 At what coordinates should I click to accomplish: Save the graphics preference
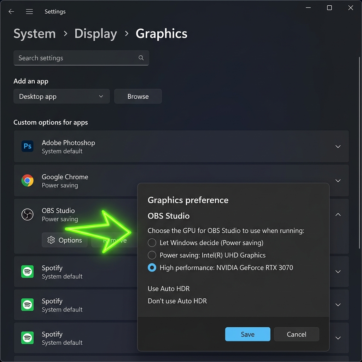pyautogui.click(x=247, y=334)
